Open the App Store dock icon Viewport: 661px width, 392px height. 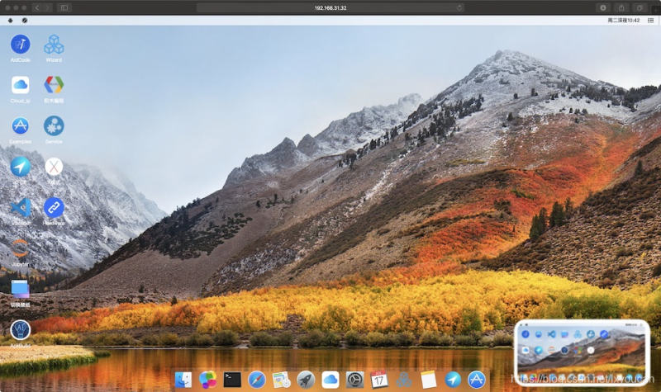[x=477, y=380]
